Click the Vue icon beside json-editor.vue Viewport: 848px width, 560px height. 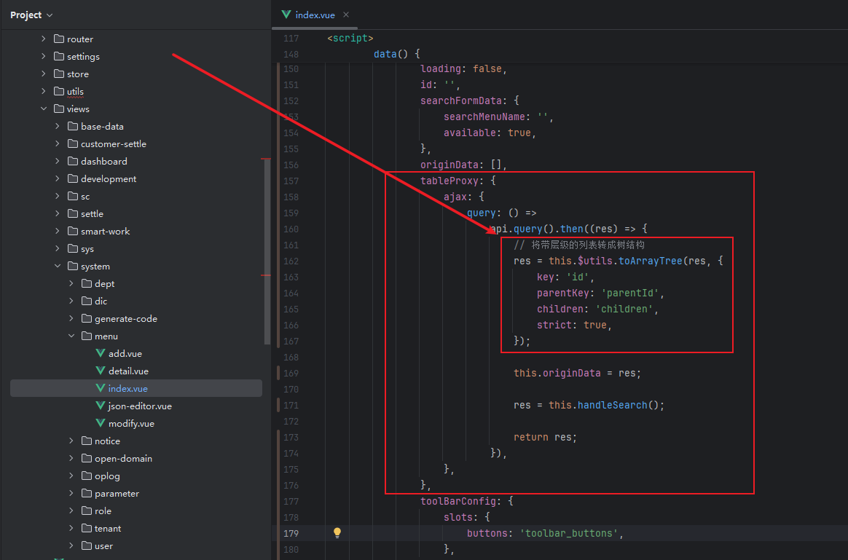pos(100,406)
